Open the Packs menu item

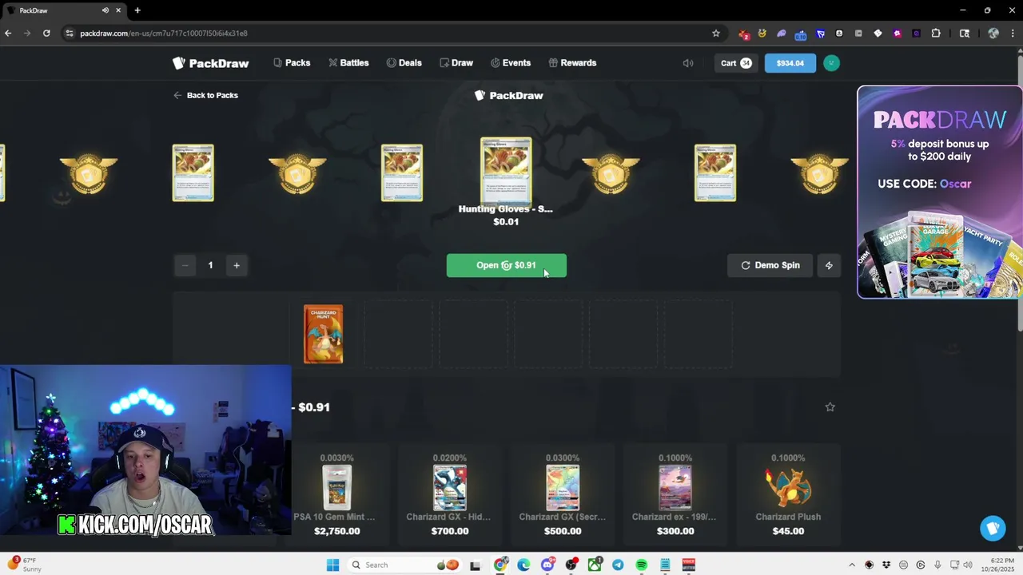click(x=292, y=63)
